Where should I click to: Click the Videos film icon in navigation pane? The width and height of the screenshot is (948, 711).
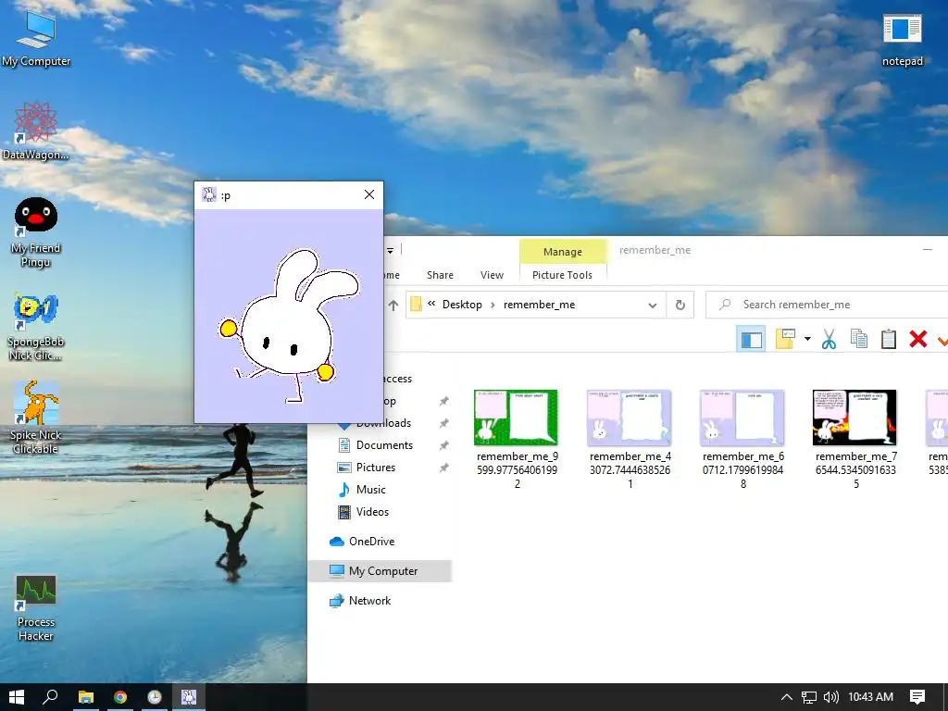coord(344,512)
